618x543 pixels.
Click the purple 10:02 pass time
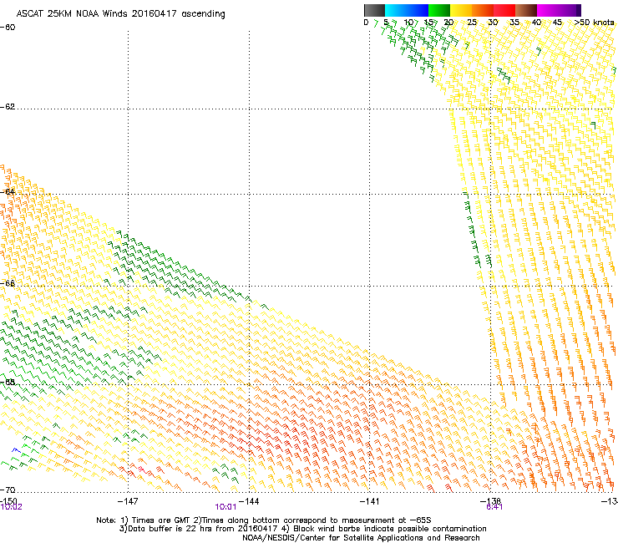(12, 507)
